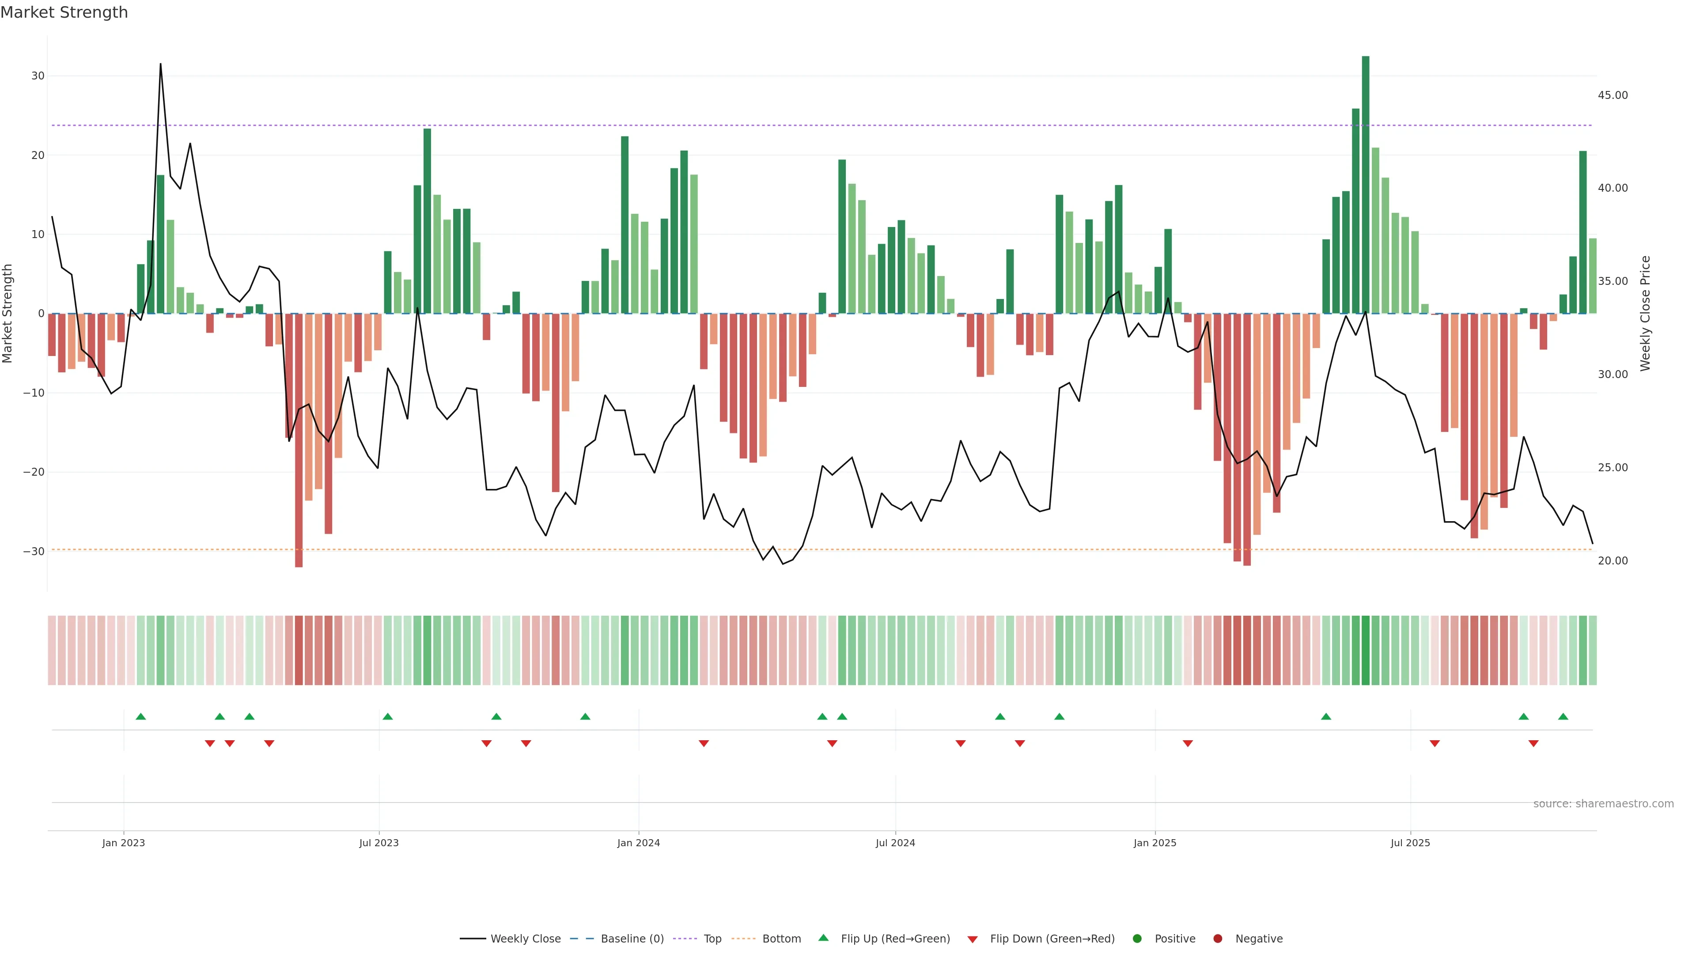Click the −30 label on the left axis
Screen dimensions: 1696x954
click(x=34, y=552)
